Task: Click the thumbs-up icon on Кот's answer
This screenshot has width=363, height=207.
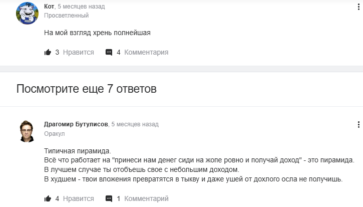Action: [x=48, y=52]
